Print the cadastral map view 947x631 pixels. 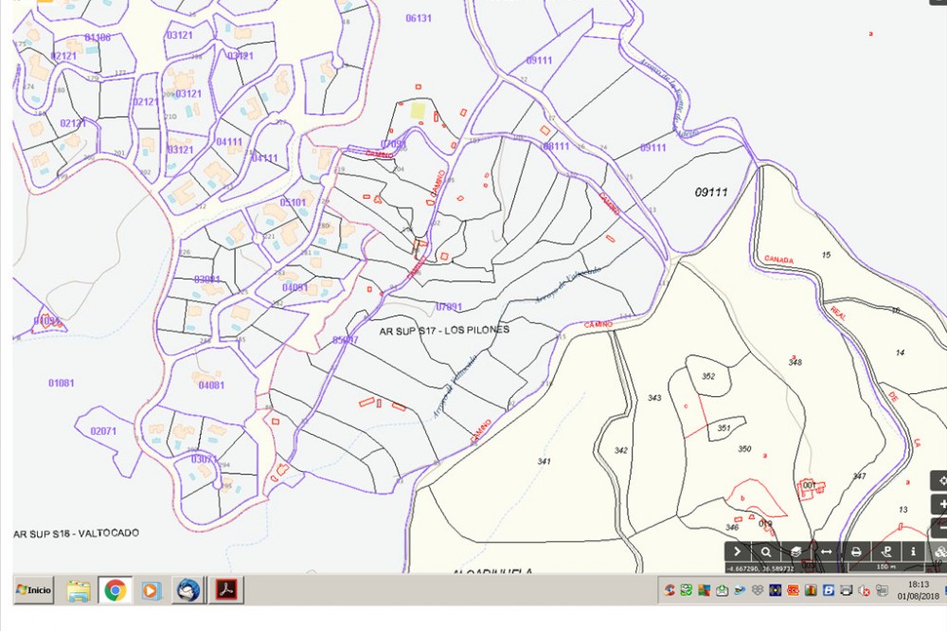pyautogui.click(x=856, y=551)
